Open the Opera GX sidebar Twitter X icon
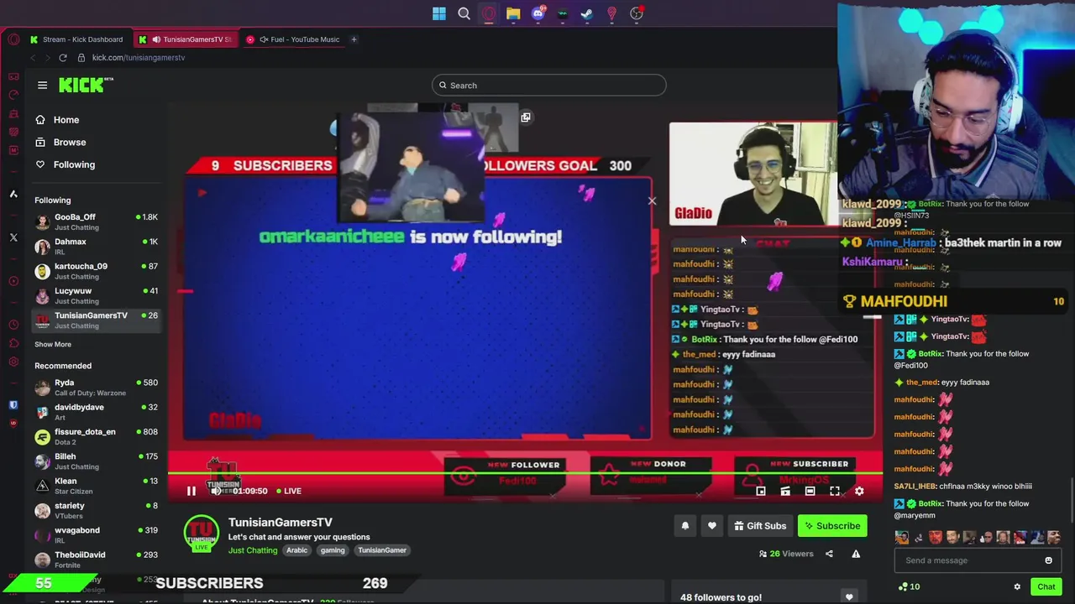Image resolution: width=1075 pixels, height=604 pixels. pyautogui.click(x=13, y=237)
